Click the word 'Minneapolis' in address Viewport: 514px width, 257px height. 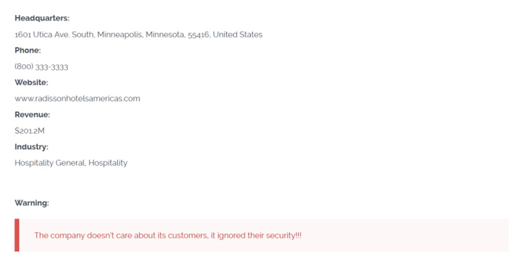tap(120, 35)
